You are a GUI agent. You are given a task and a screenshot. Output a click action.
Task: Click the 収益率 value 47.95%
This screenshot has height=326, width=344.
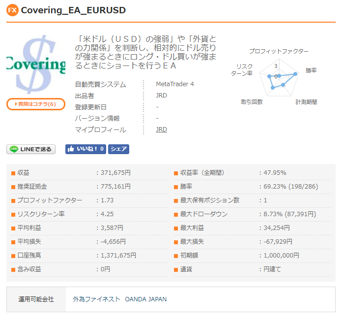pyautogui.click(x=275, y=173)
